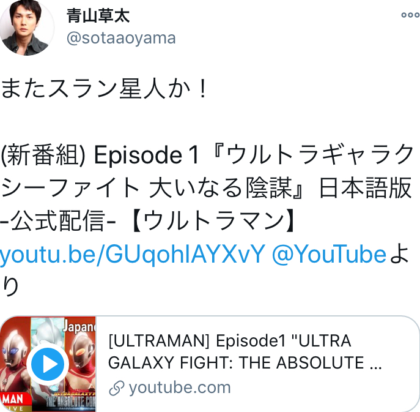Open the three-dot more options menu
The width and height of the screenshot is (420, 412).
410,15
